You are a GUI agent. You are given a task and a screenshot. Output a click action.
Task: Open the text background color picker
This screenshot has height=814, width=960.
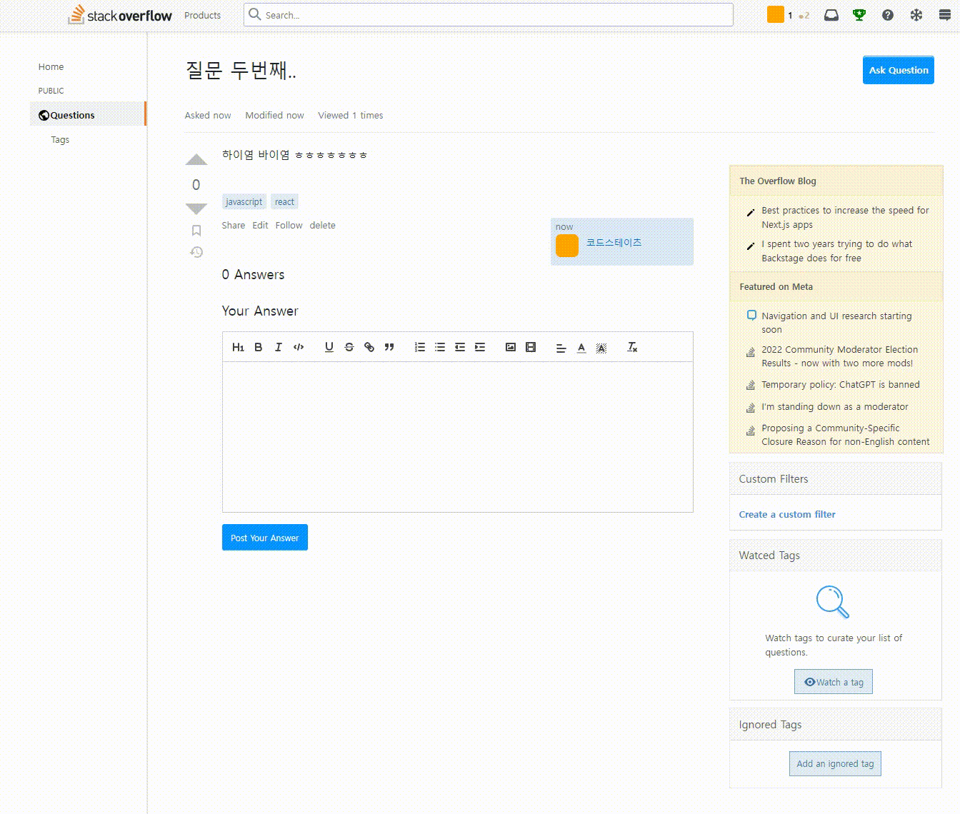(601, 348)
